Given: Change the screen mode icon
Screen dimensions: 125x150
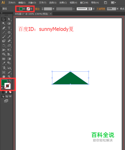Looking at the screenshot, I should click(6, 101).
